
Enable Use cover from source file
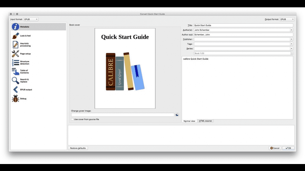click(x=72, y=119)
